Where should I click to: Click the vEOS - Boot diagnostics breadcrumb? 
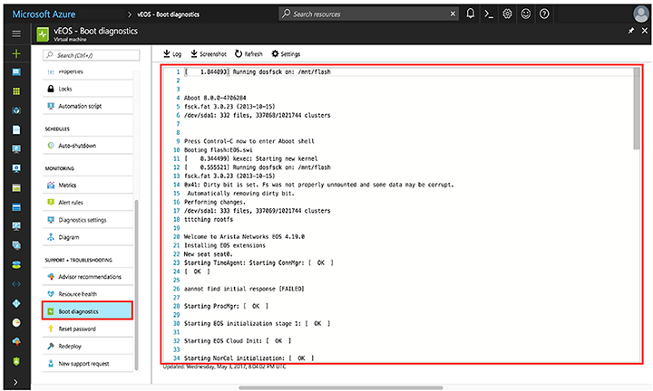pyautogui.click(x=169, y=14)
